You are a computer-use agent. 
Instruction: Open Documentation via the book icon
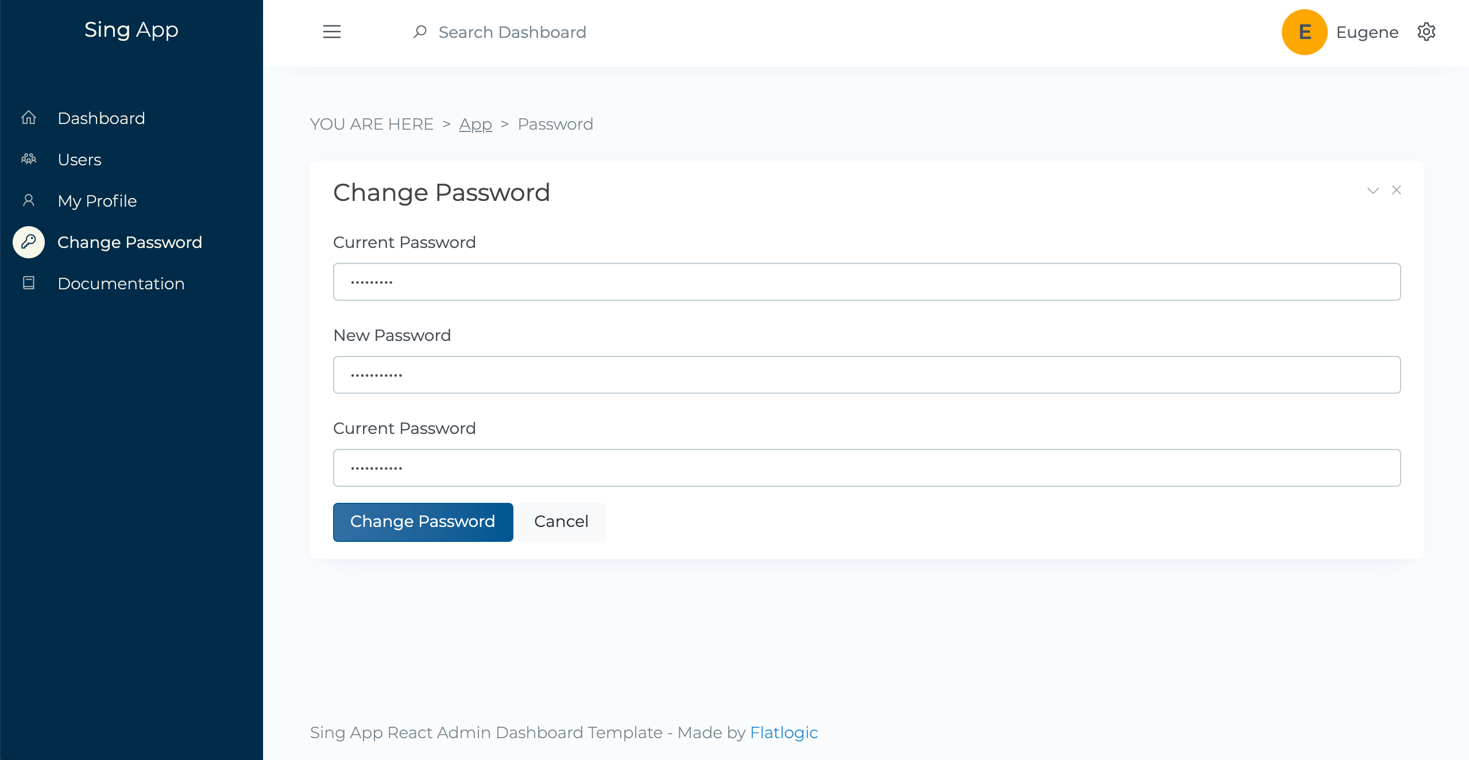[29, 282]
